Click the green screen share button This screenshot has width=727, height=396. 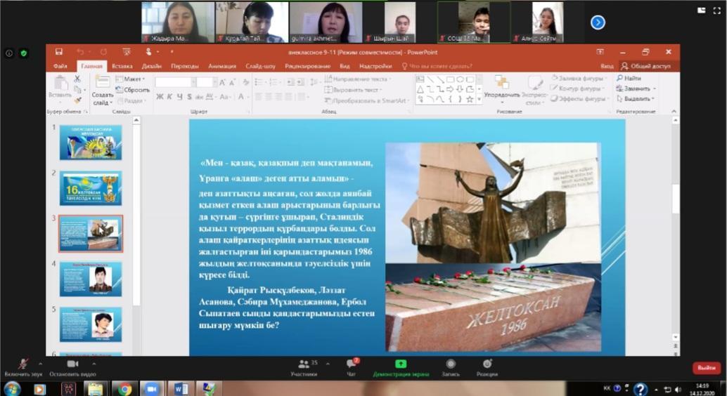point(401,367)
